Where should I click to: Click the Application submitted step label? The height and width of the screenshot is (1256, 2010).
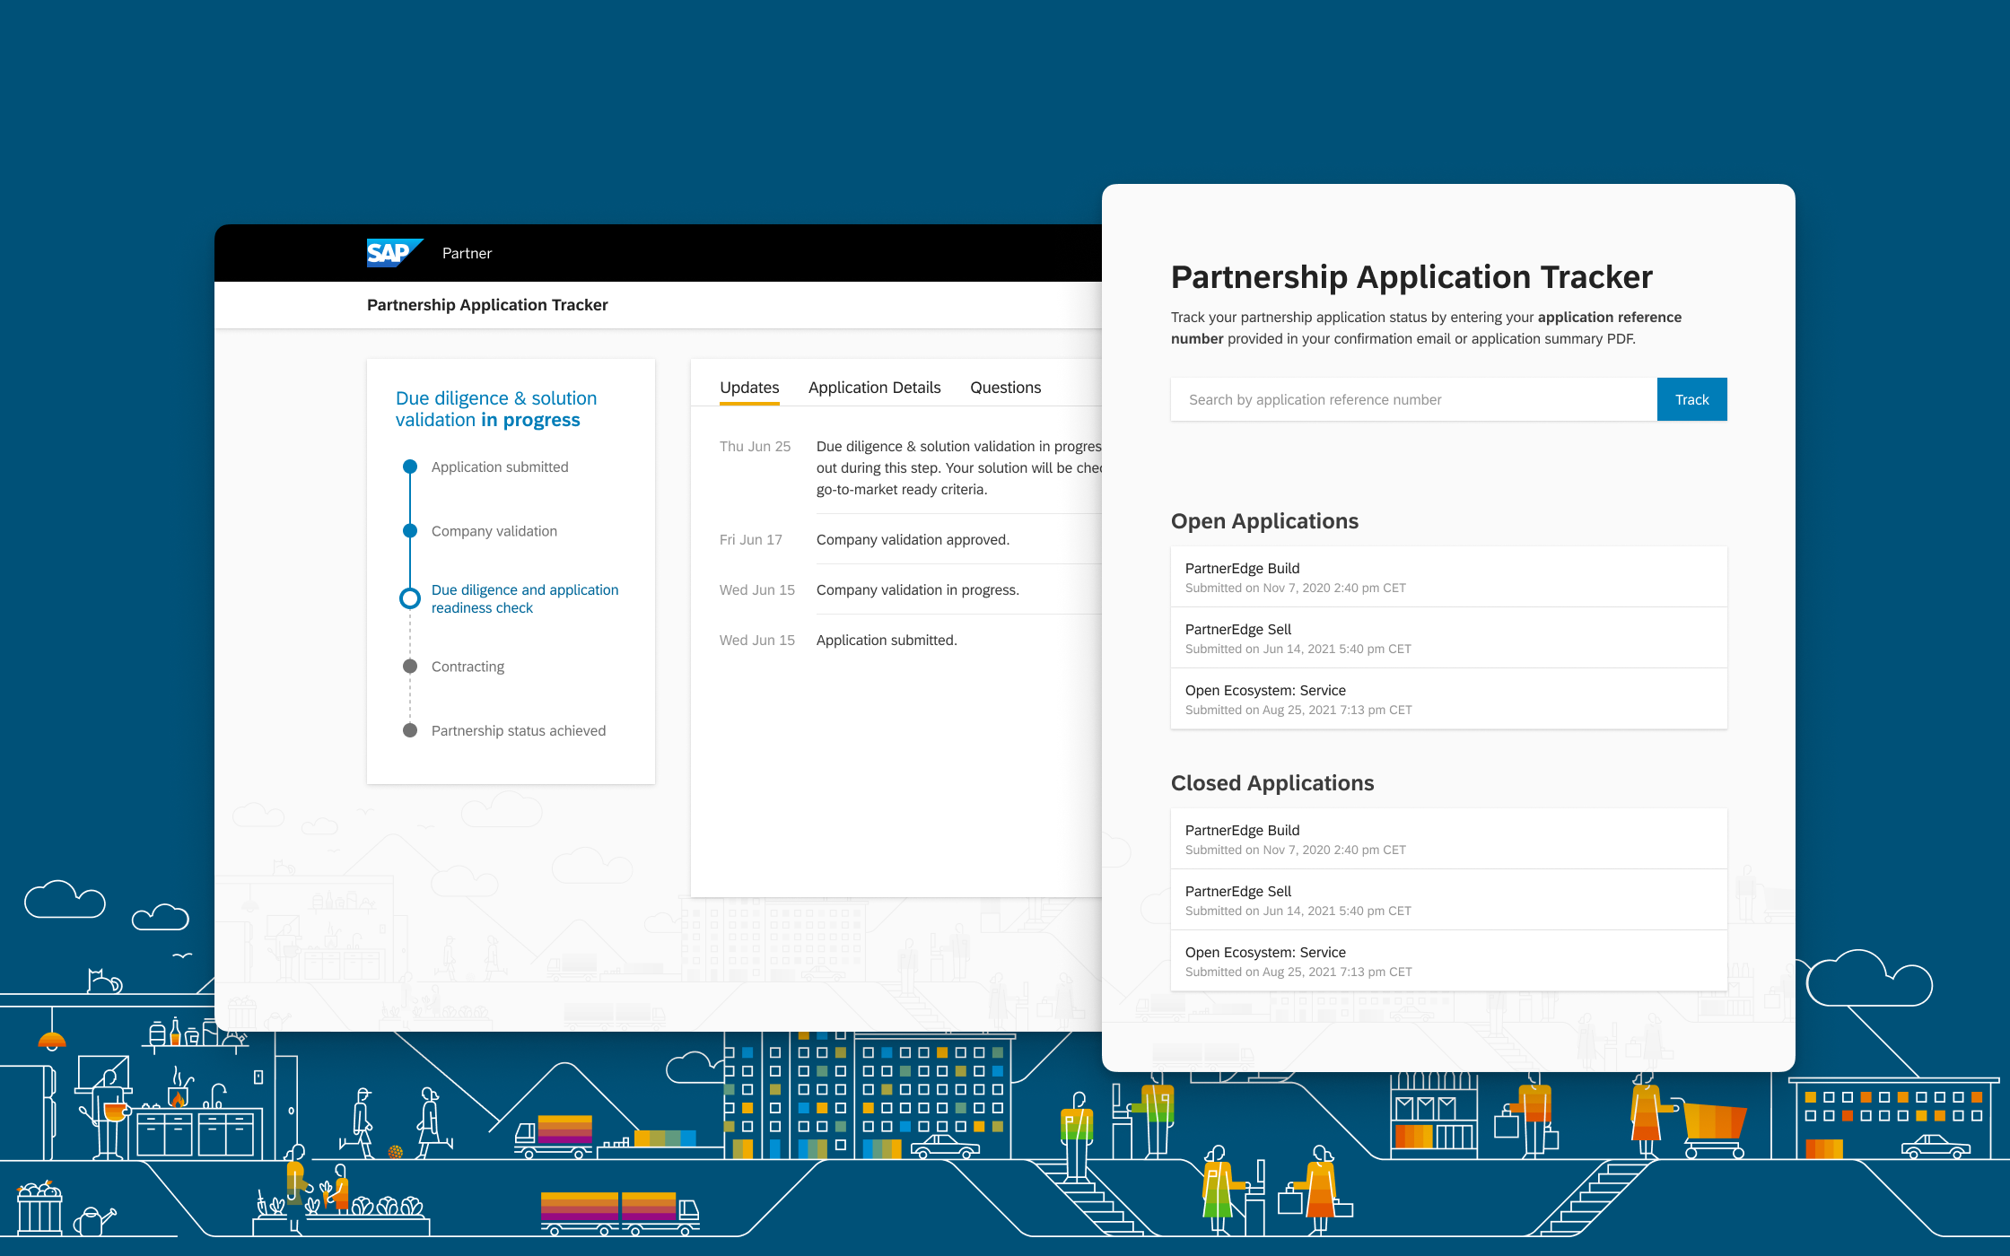[x=500, y=467]
